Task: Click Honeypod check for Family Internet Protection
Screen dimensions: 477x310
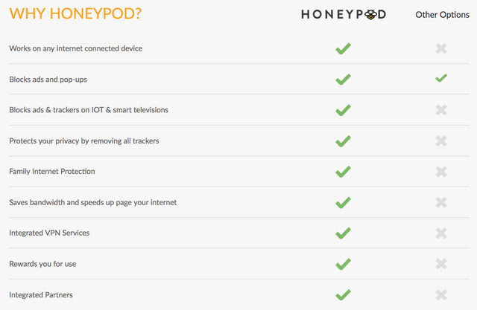Action: pyautogui.click(x=343, y=172)
